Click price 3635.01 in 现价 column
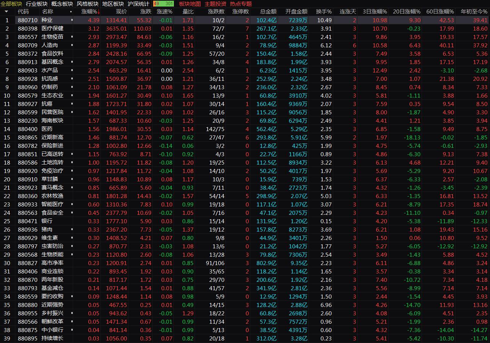This screenshot has width=490, height=343. [116, 28]
